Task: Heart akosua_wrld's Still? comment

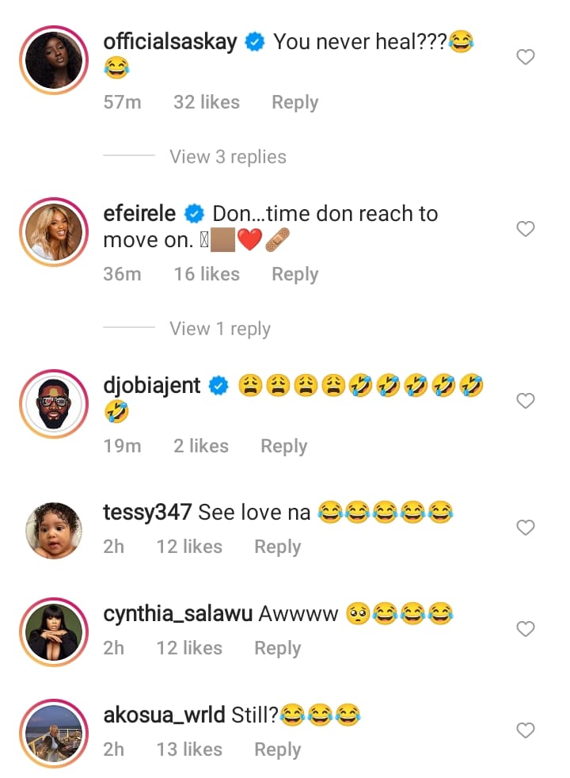Action: (x=526, y=730)
